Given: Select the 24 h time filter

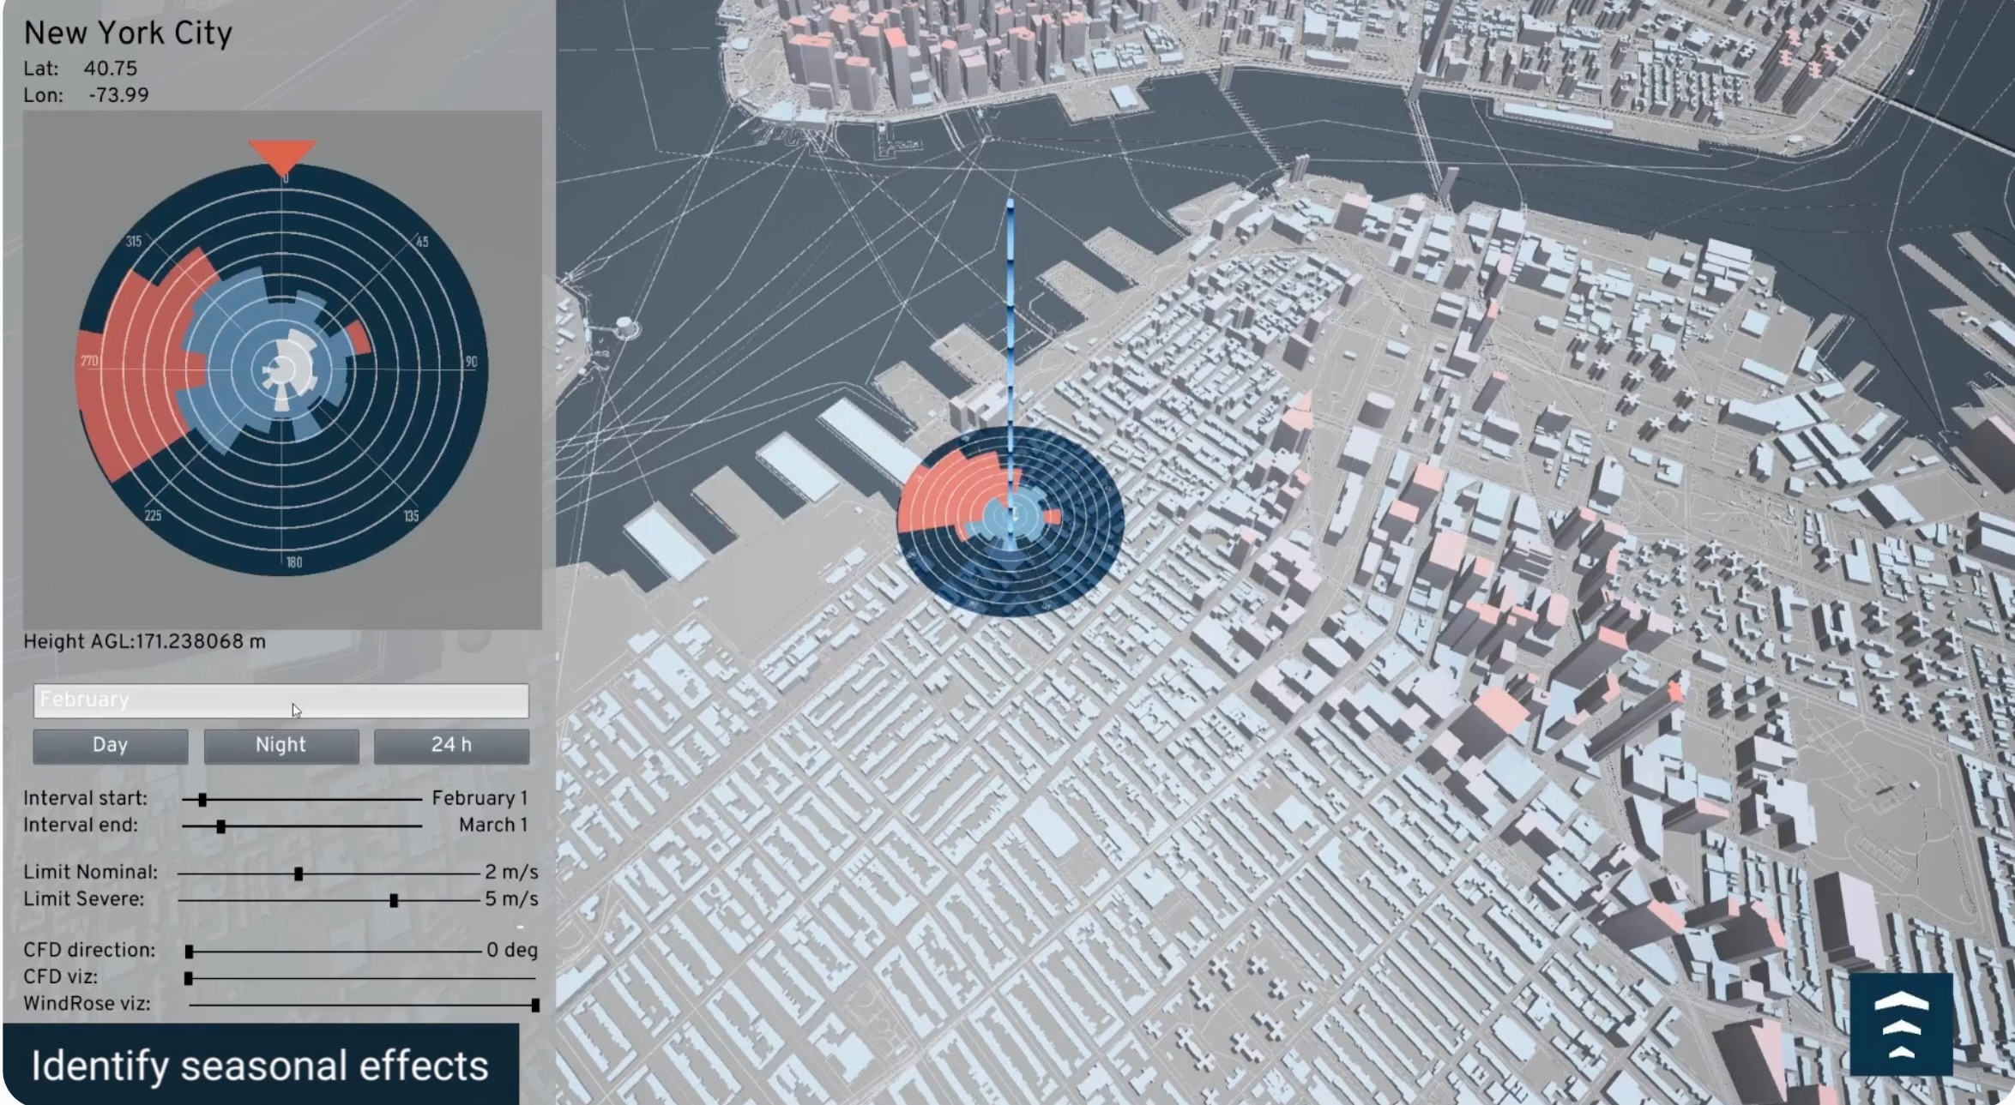Looking at the screenshot, I should 451,745.
